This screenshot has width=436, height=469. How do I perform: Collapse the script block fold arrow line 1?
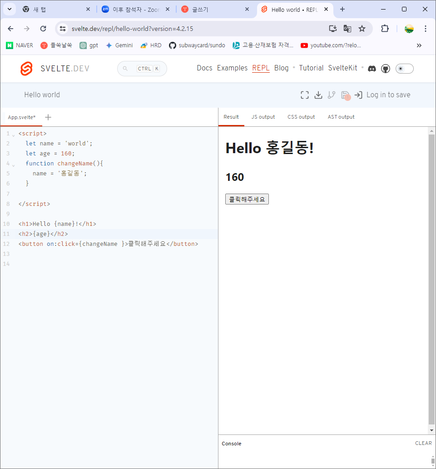[14, 135]
